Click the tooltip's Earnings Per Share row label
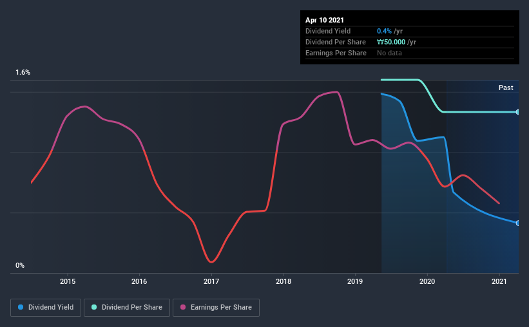This screenshot has height=327, width=529. coord(336,53)
